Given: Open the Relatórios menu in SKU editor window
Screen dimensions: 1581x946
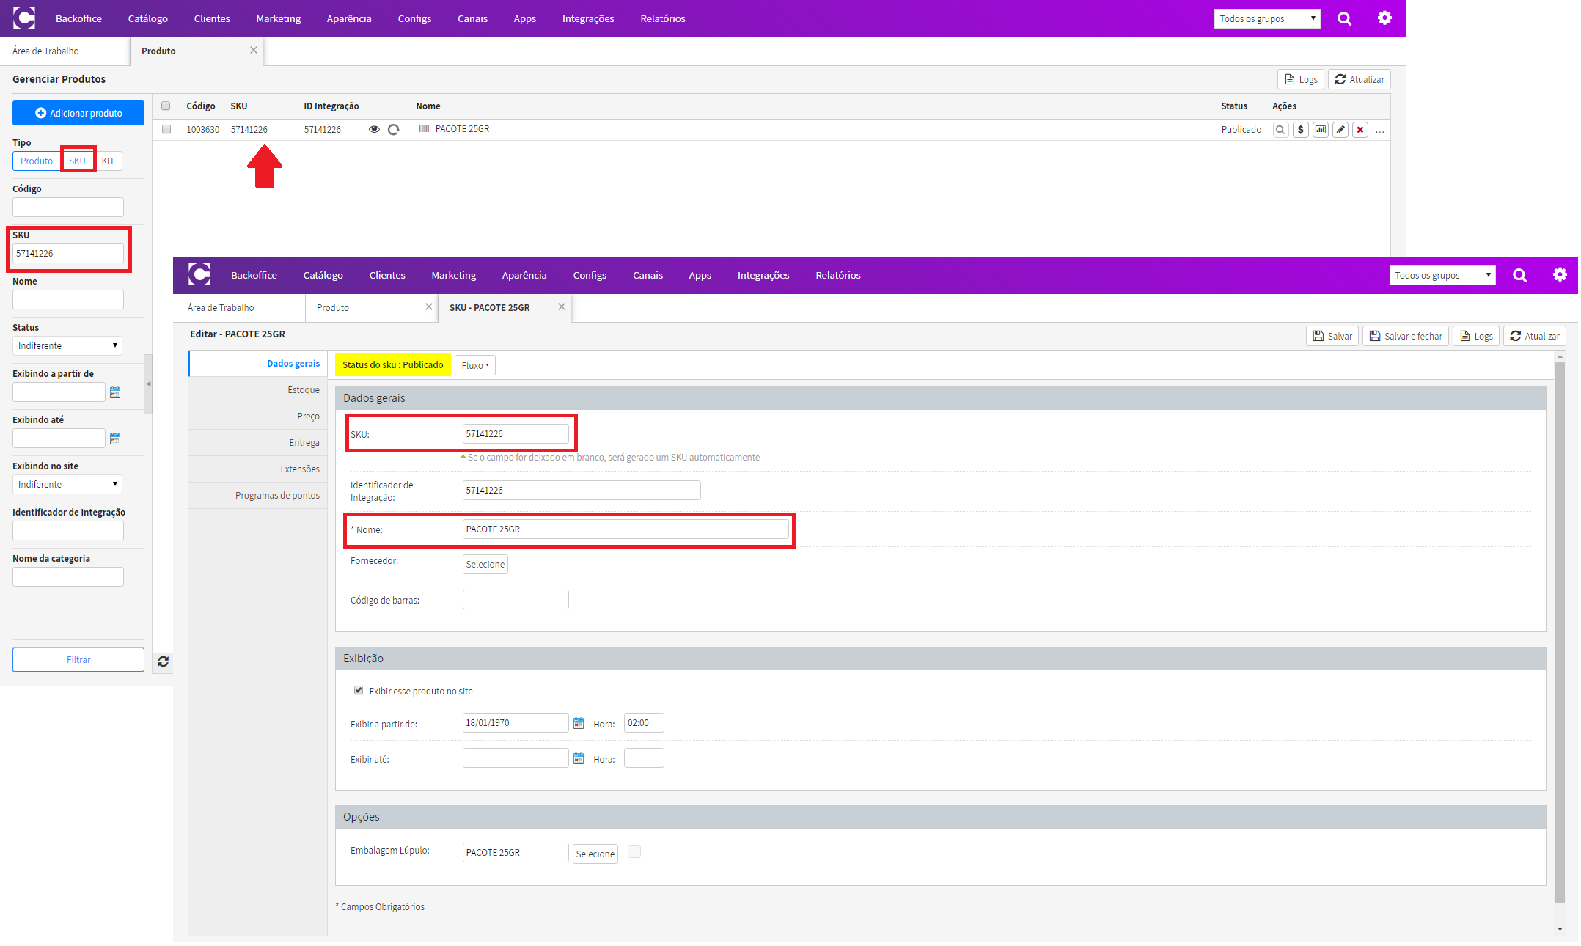Looking at the screenshot, I should point(838,275).
